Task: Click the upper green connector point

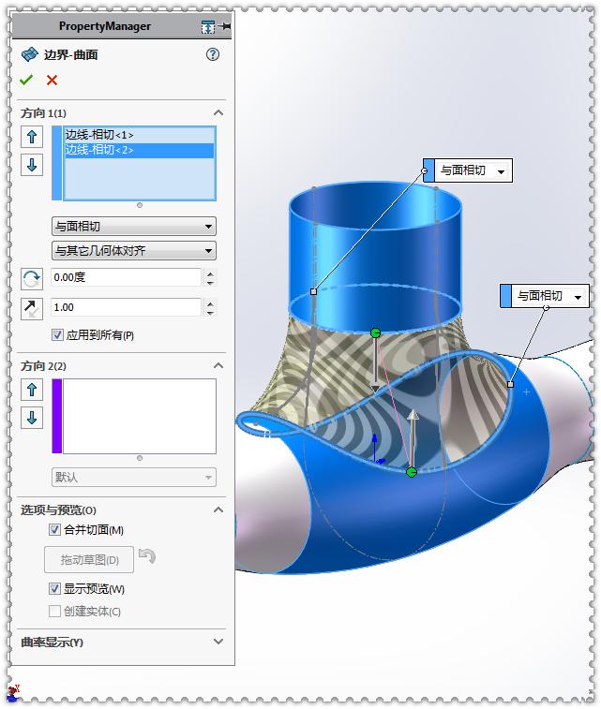Action: [375, 333]
